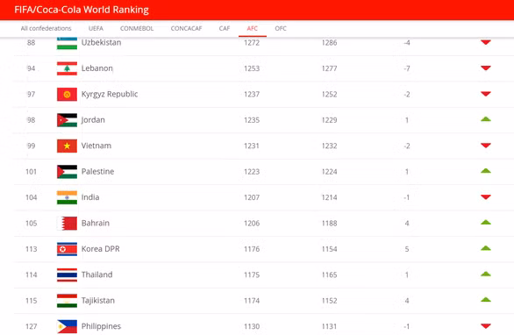Click the green up arrow for Jordan
The width and height of the screenshot is (514, 335).
tap(485, 119)
